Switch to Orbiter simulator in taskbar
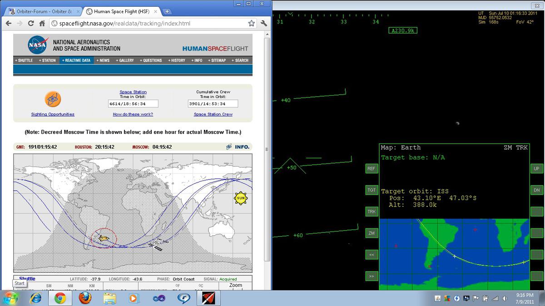 208,298
